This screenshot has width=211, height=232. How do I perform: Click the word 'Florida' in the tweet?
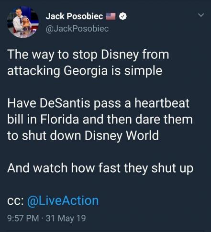60,120
